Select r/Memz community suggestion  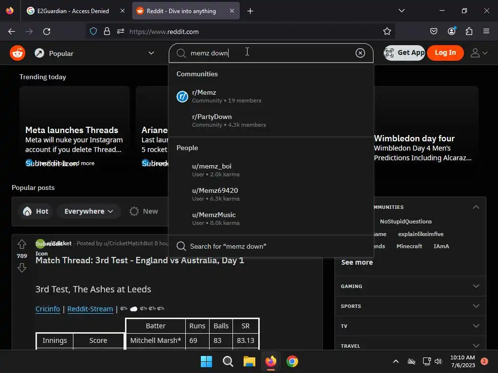271,96
